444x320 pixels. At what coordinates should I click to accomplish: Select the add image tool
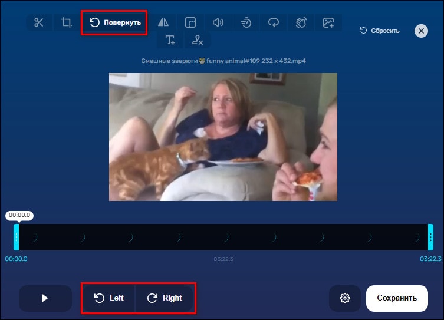328,22
